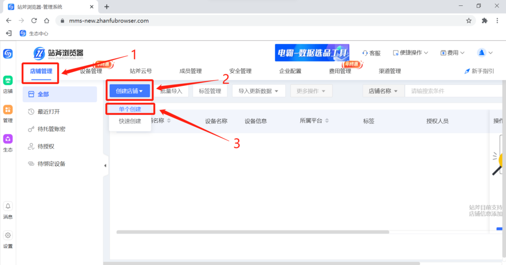The width and height of the screenshot is (506, 265).
Task: Click the 批量导入 button
Action: click(x=171, y=91)
